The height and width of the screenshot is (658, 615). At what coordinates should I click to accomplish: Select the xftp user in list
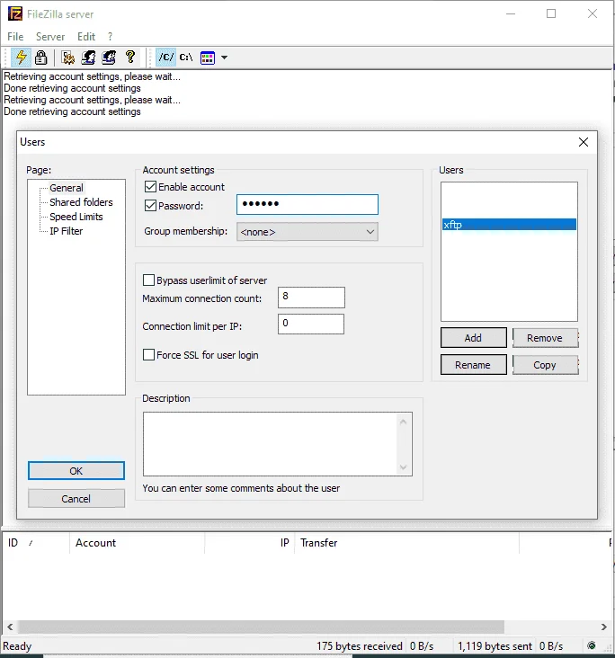pyautogui.click(x=509, y=225)
